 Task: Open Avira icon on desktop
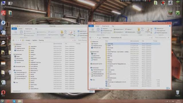[3, 13]
